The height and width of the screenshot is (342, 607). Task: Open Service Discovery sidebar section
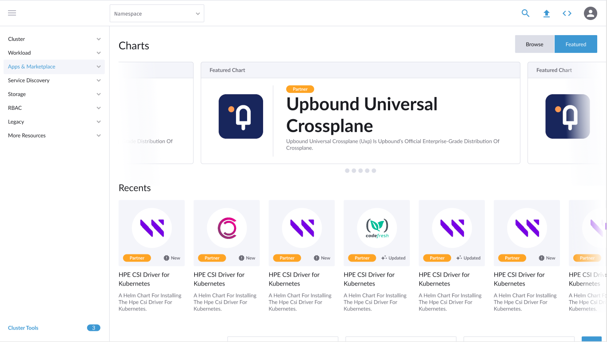pyautogui.click(x=54, y=80)
